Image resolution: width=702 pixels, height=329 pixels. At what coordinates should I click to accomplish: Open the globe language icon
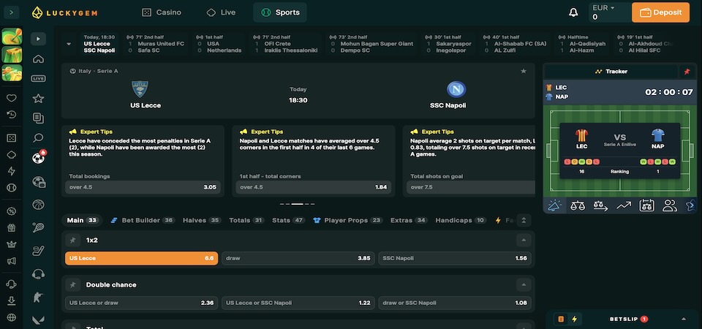(x=12, y=317)
